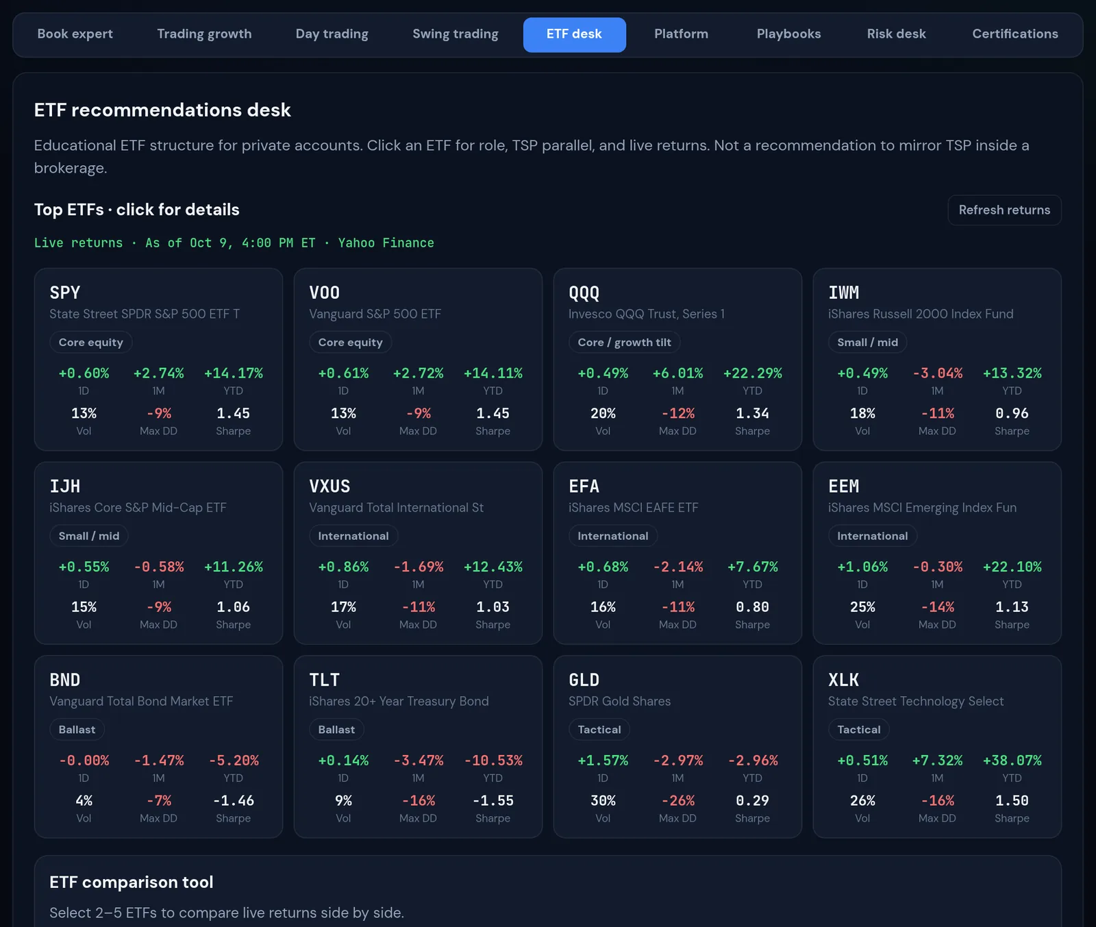Open the Book expert tab
This screenshot has height=927, width=1096.
tap(75, 34)
